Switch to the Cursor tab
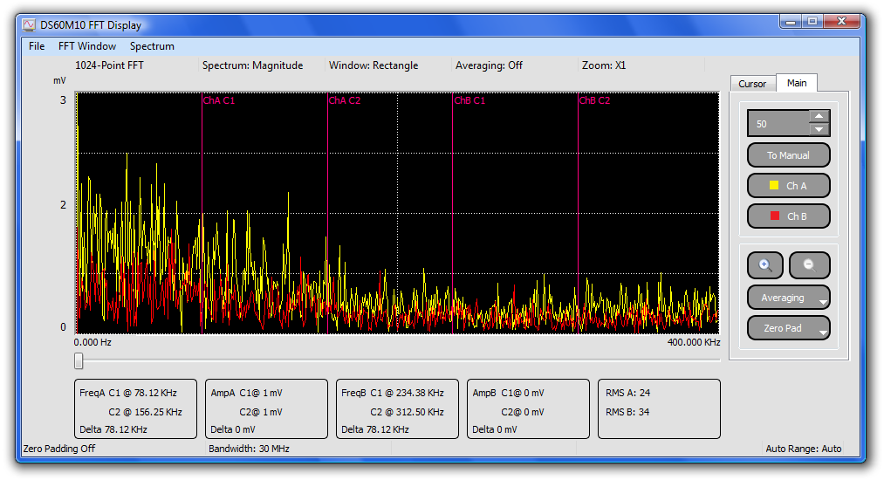 [x=752, y=84]
